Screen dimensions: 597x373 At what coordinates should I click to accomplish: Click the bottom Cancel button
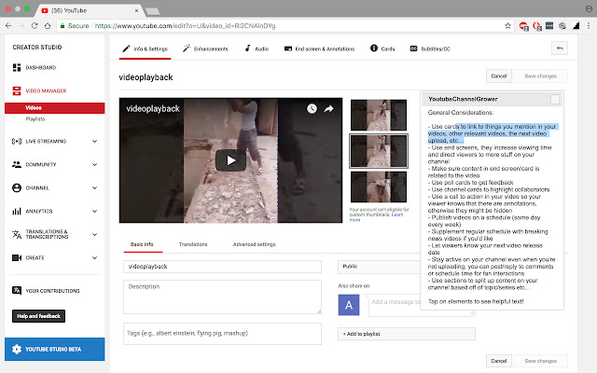(x=499, y=361)
